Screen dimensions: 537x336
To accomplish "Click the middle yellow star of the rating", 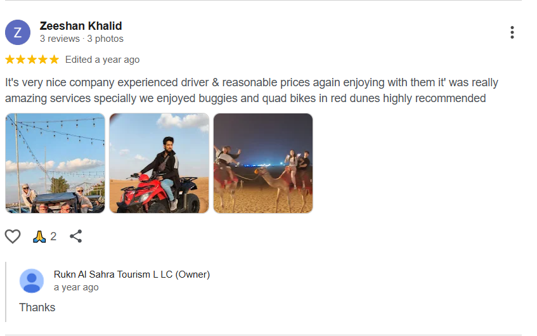I will (32, 60).
